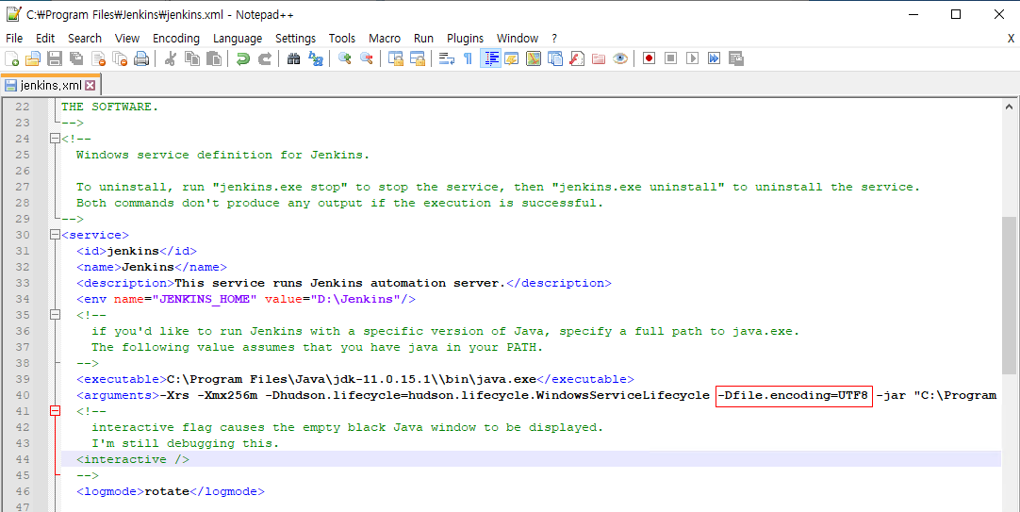Toggle the indent guide button
The width and height of the screenshot is (1020, 512).
point(490,58)
